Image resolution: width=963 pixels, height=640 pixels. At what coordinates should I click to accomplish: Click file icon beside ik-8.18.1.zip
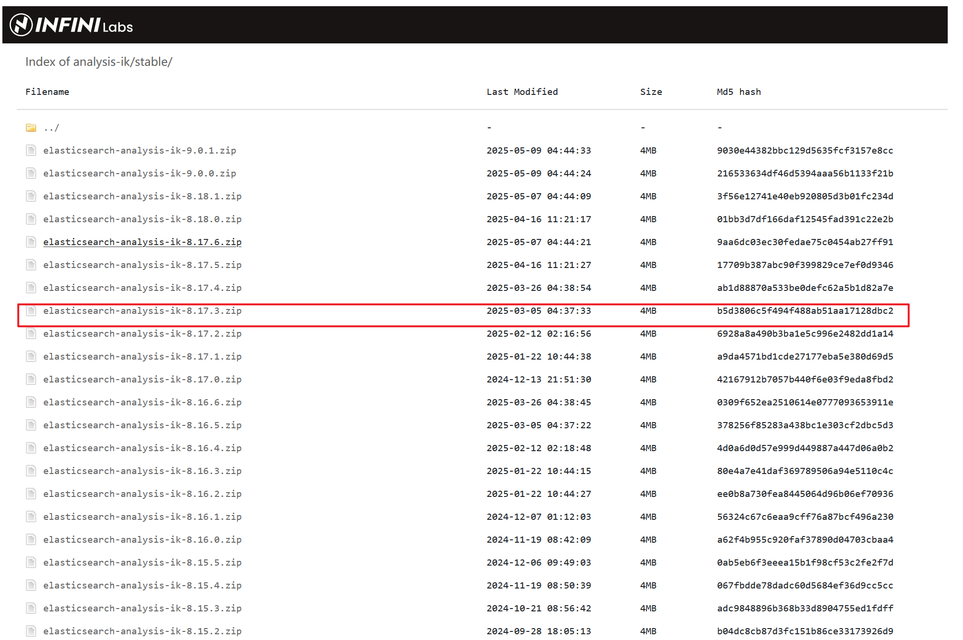pos(31,196)
